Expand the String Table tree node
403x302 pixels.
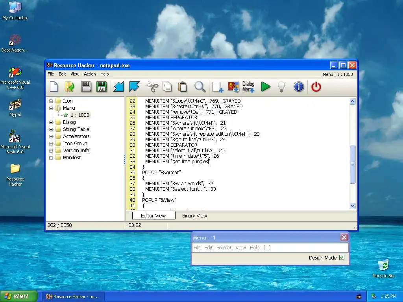[x=51, y=129]
